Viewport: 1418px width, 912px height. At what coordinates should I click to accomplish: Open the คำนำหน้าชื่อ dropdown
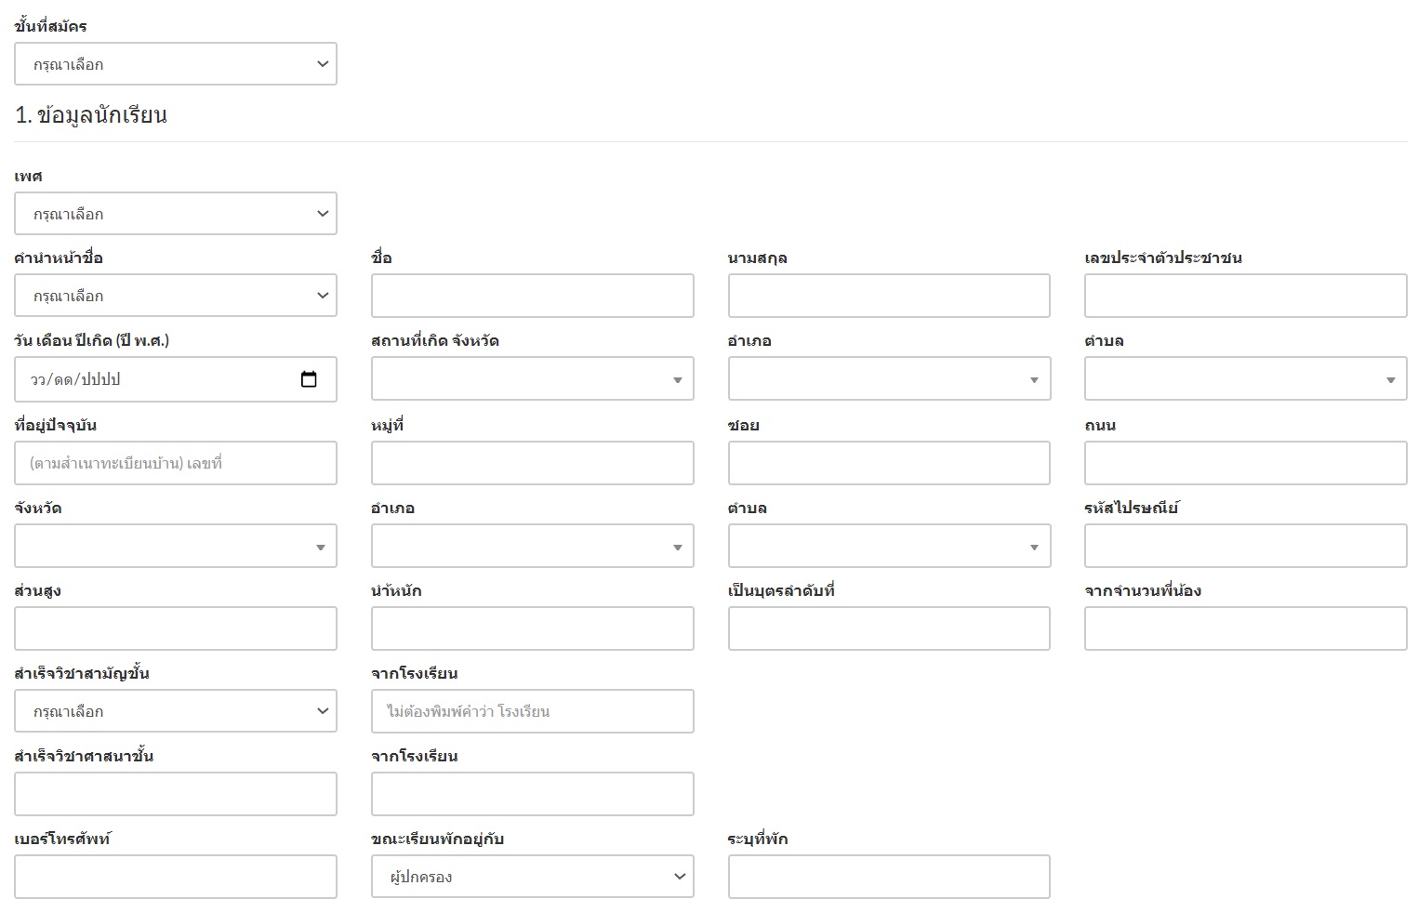[x=176, y=296]
